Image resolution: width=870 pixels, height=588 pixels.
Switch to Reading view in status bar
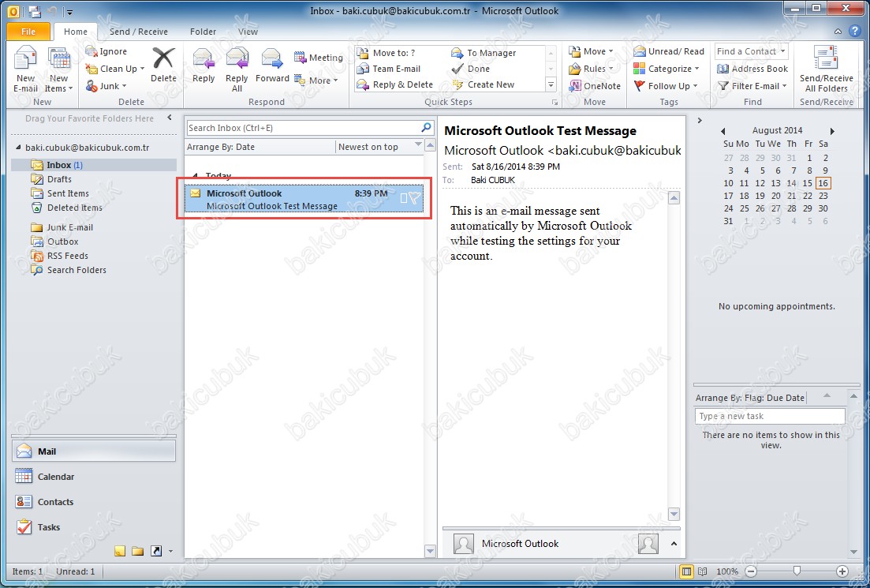[x=703, y=571]
